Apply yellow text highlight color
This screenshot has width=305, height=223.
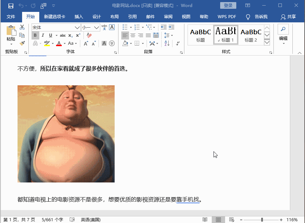[x=47, y=43]
